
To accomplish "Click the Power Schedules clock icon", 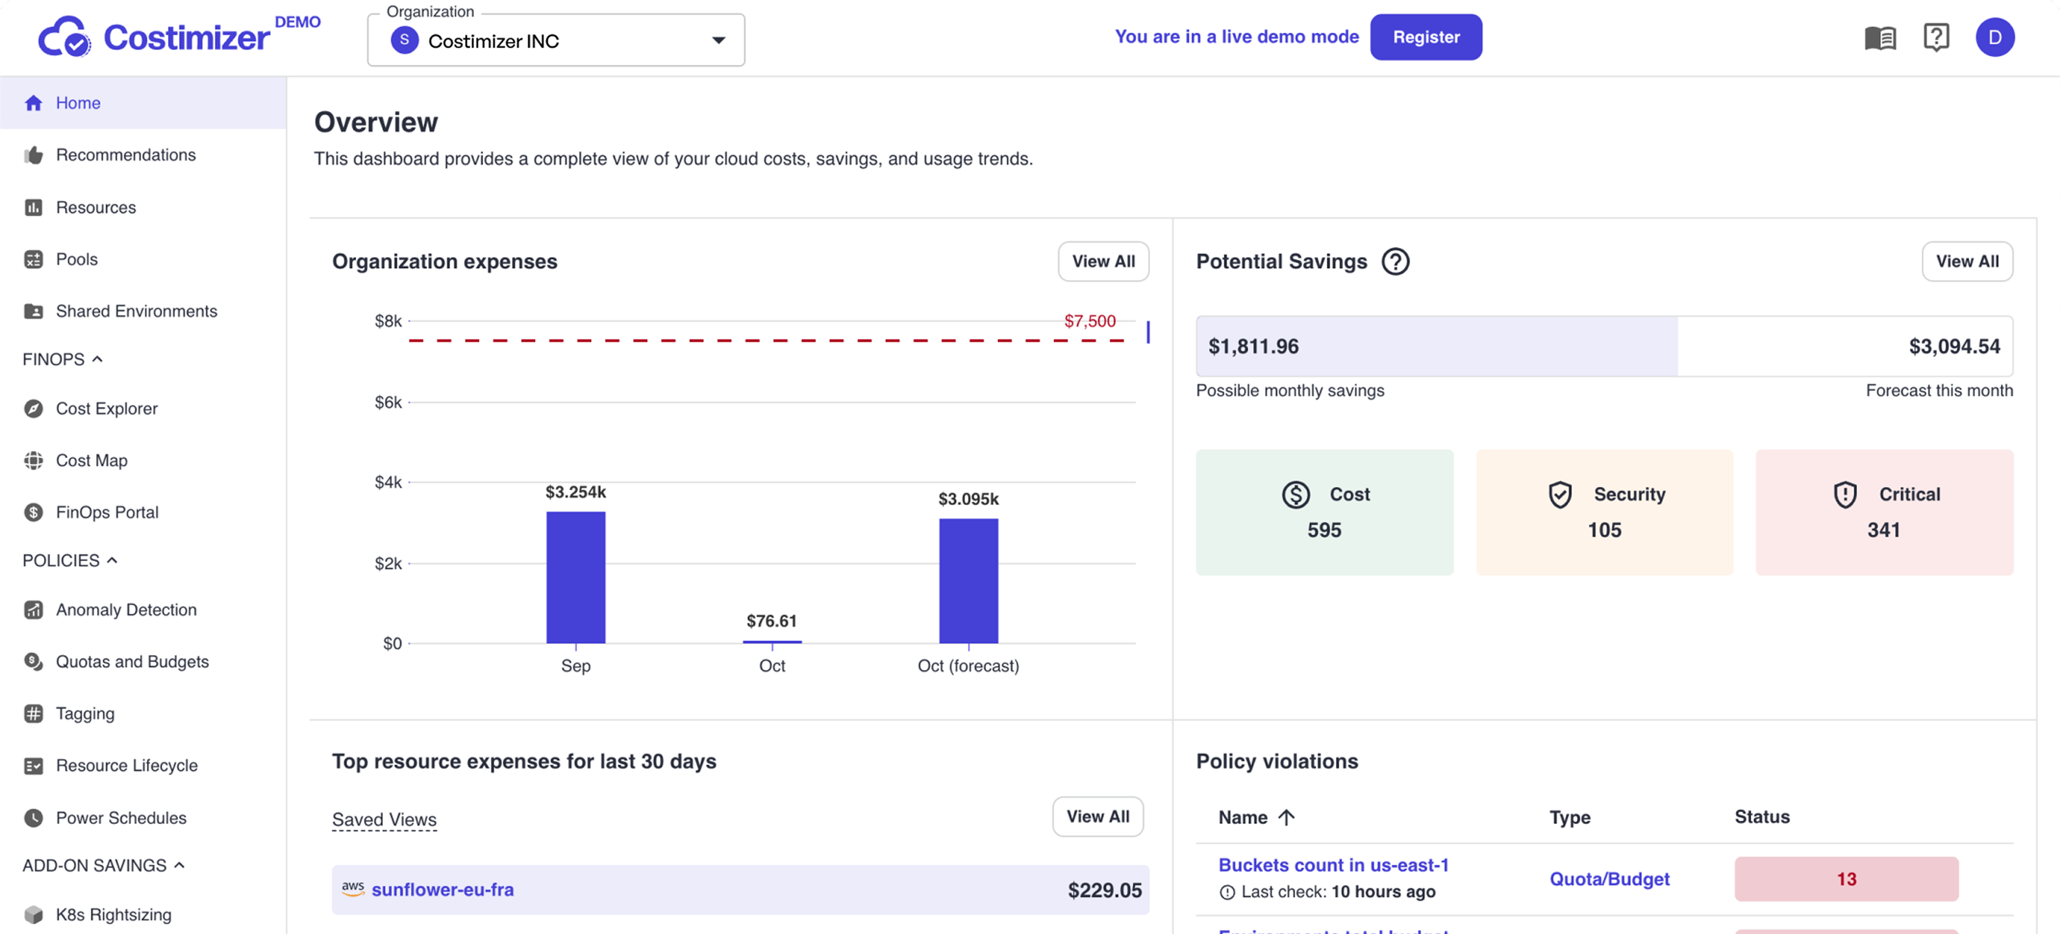I will point(34,818).
